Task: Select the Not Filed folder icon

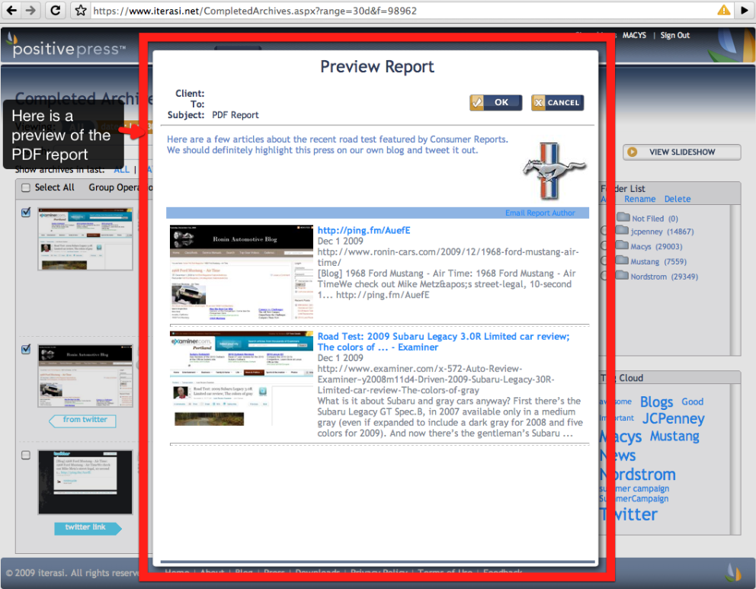Action: [623, 217]
